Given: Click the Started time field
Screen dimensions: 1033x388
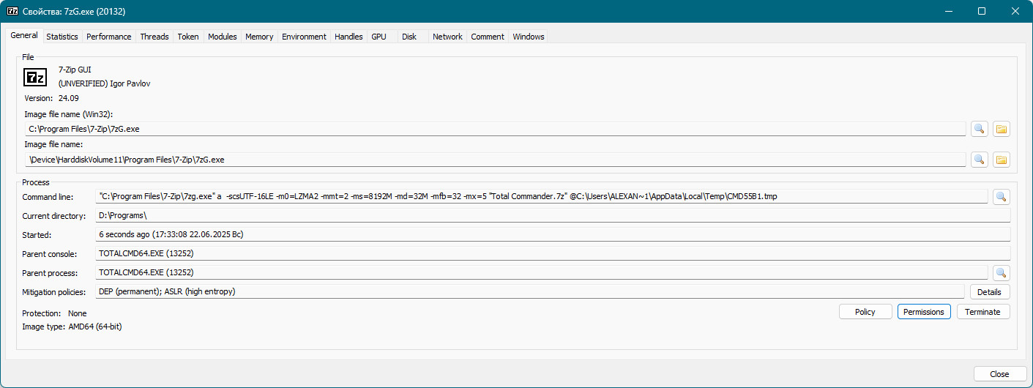Looking at the screenshot, I should [553, 235].
